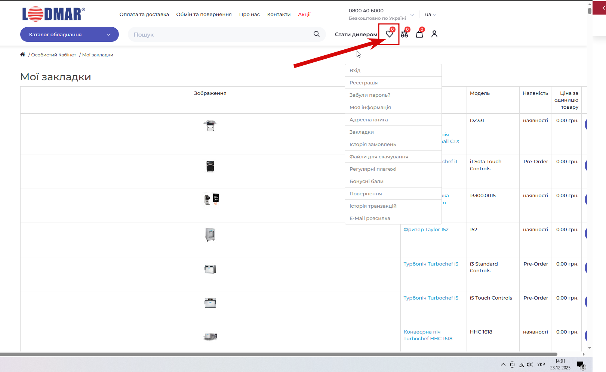Click into the Пошук search field
Screen dimensions: 606x372
pos(221,34)
